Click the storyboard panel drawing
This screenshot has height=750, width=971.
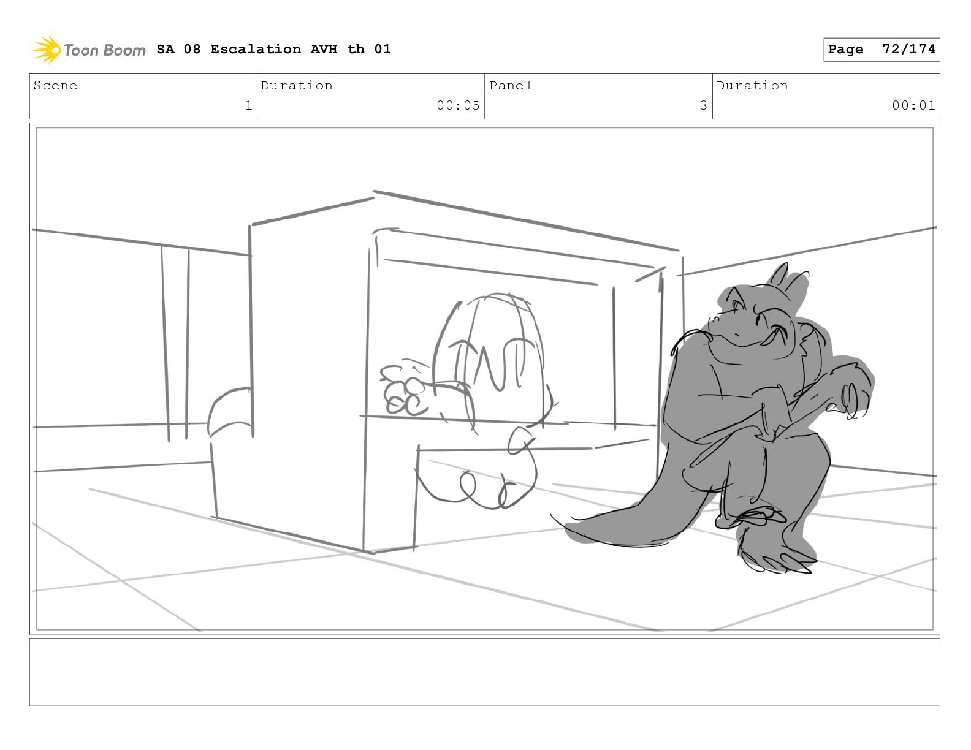(x=485, y=379)
